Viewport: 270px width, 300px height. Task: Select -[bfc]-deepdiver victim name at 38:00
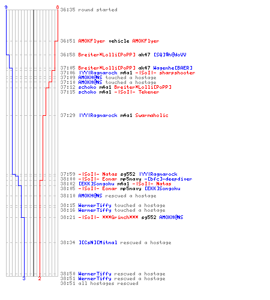(168, 179)
